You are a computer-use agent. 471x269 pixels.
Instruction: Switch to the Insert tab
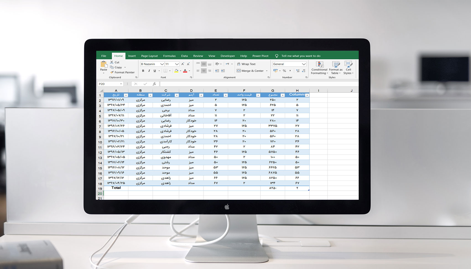coord(132,56)
